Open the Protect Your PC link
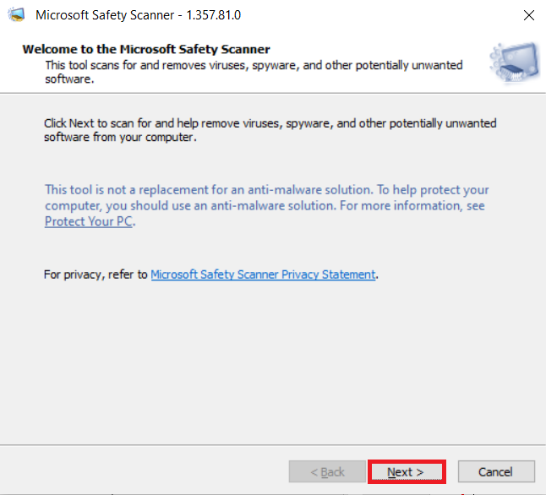This screenshot has height=495, width=546. point(89,221)
